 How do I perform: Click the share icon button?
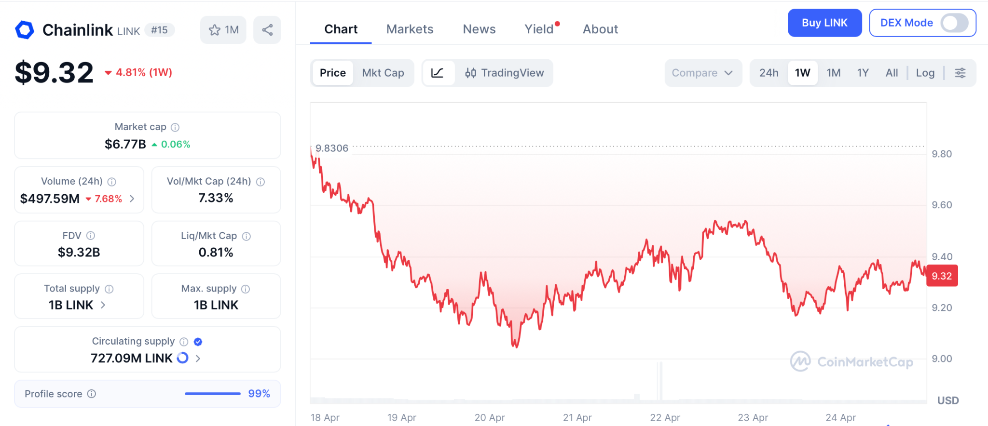click(x=267, y=30)
